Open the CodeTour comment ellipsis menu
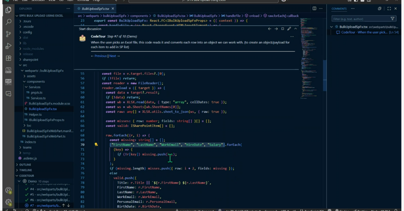Image resolution: width=404 pixels, height=211 pixels. pyautogui.click(x=292, y=37)
